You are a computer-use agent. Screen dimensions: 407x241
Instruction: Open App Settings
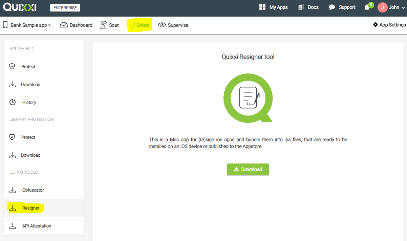tap(392, 25)
